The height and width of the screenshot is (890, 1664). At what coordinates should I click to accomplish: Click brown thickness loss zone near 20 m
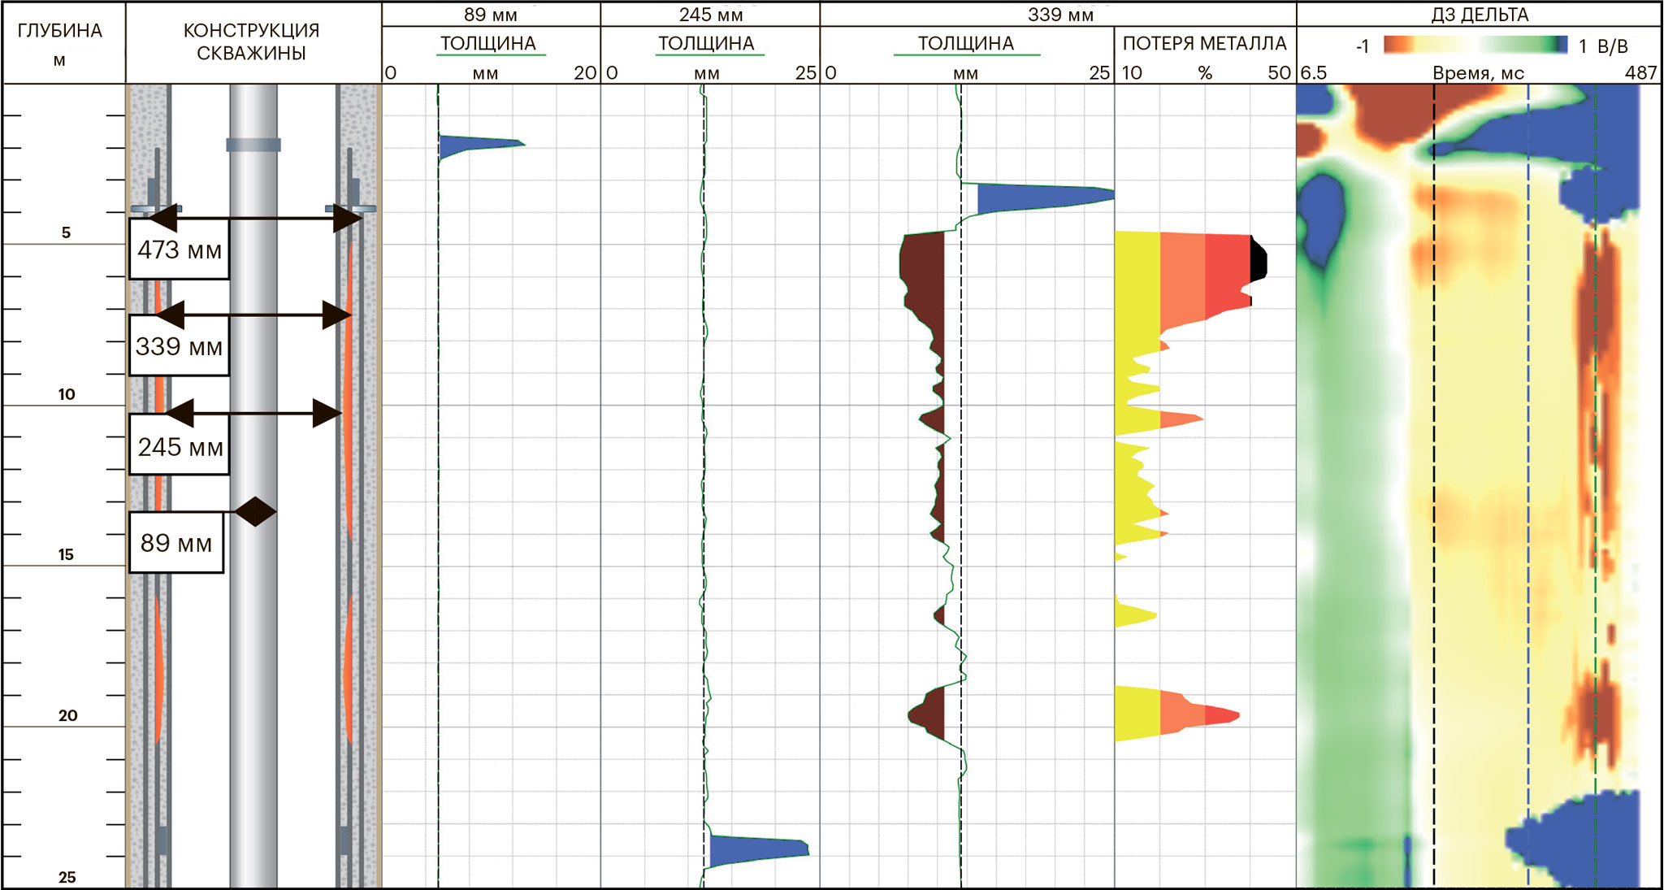click(x=930, y=714)
